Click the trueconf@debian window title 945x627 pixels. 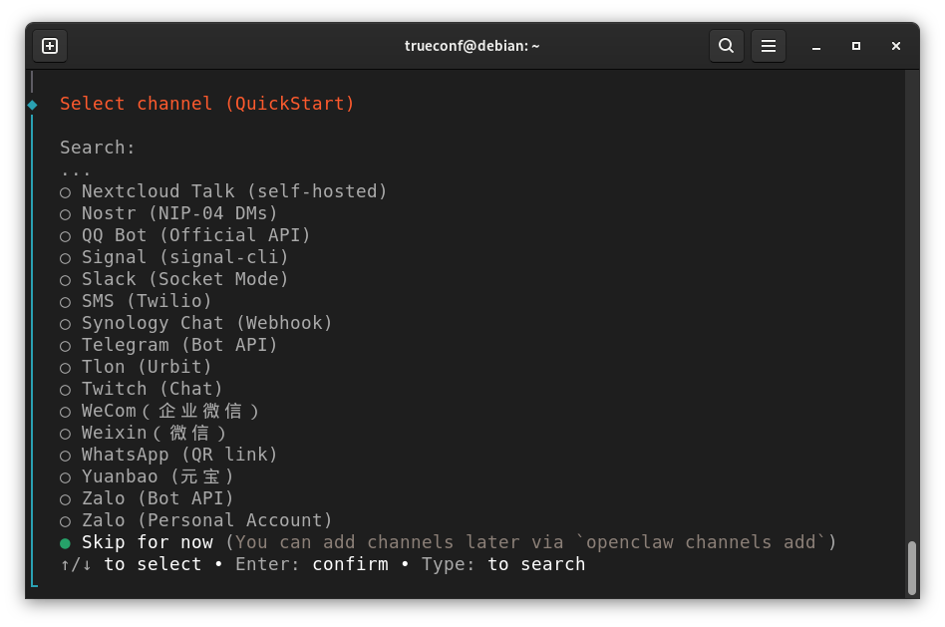[472, 46]
